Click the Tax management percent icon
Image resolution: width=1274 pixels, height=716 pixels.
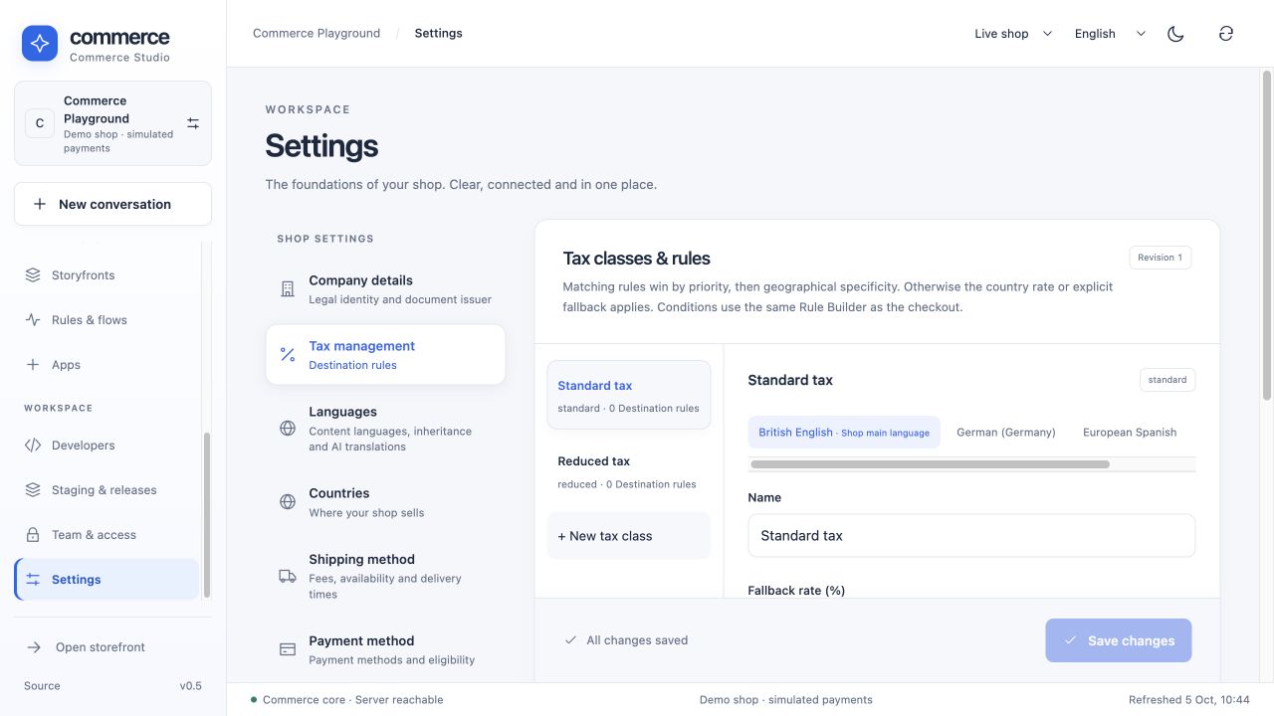click(x=288, y=355)
